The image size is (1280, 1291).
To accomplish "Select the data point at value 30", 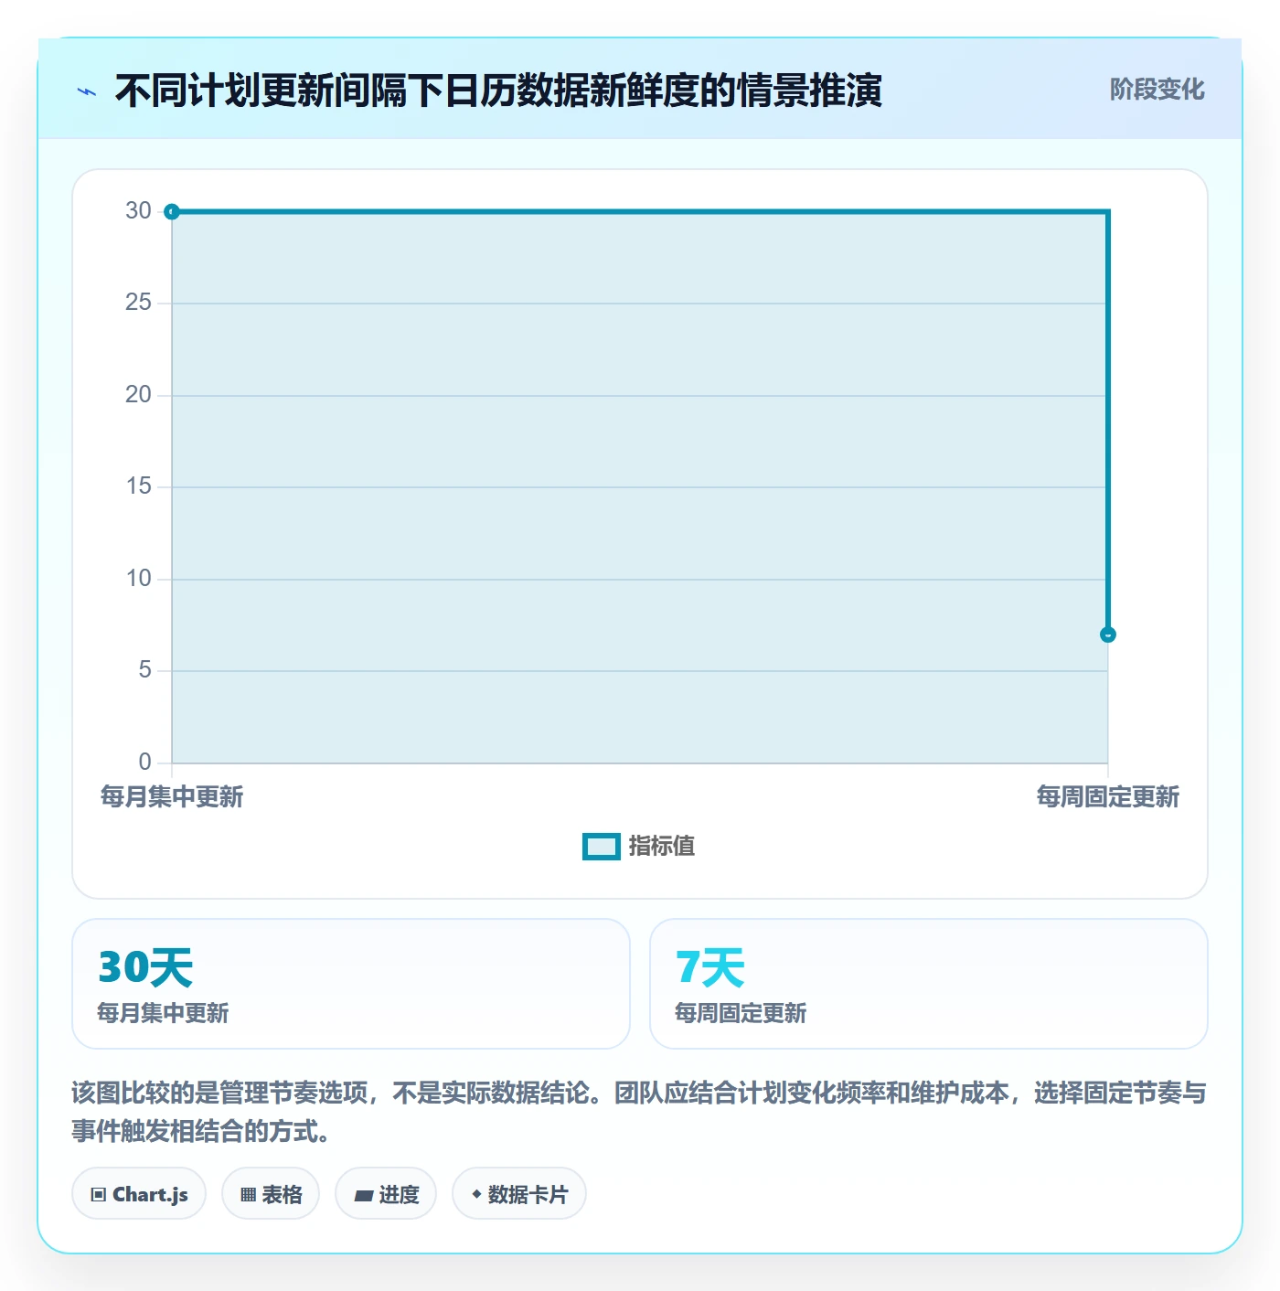I will tap(172, 212).
